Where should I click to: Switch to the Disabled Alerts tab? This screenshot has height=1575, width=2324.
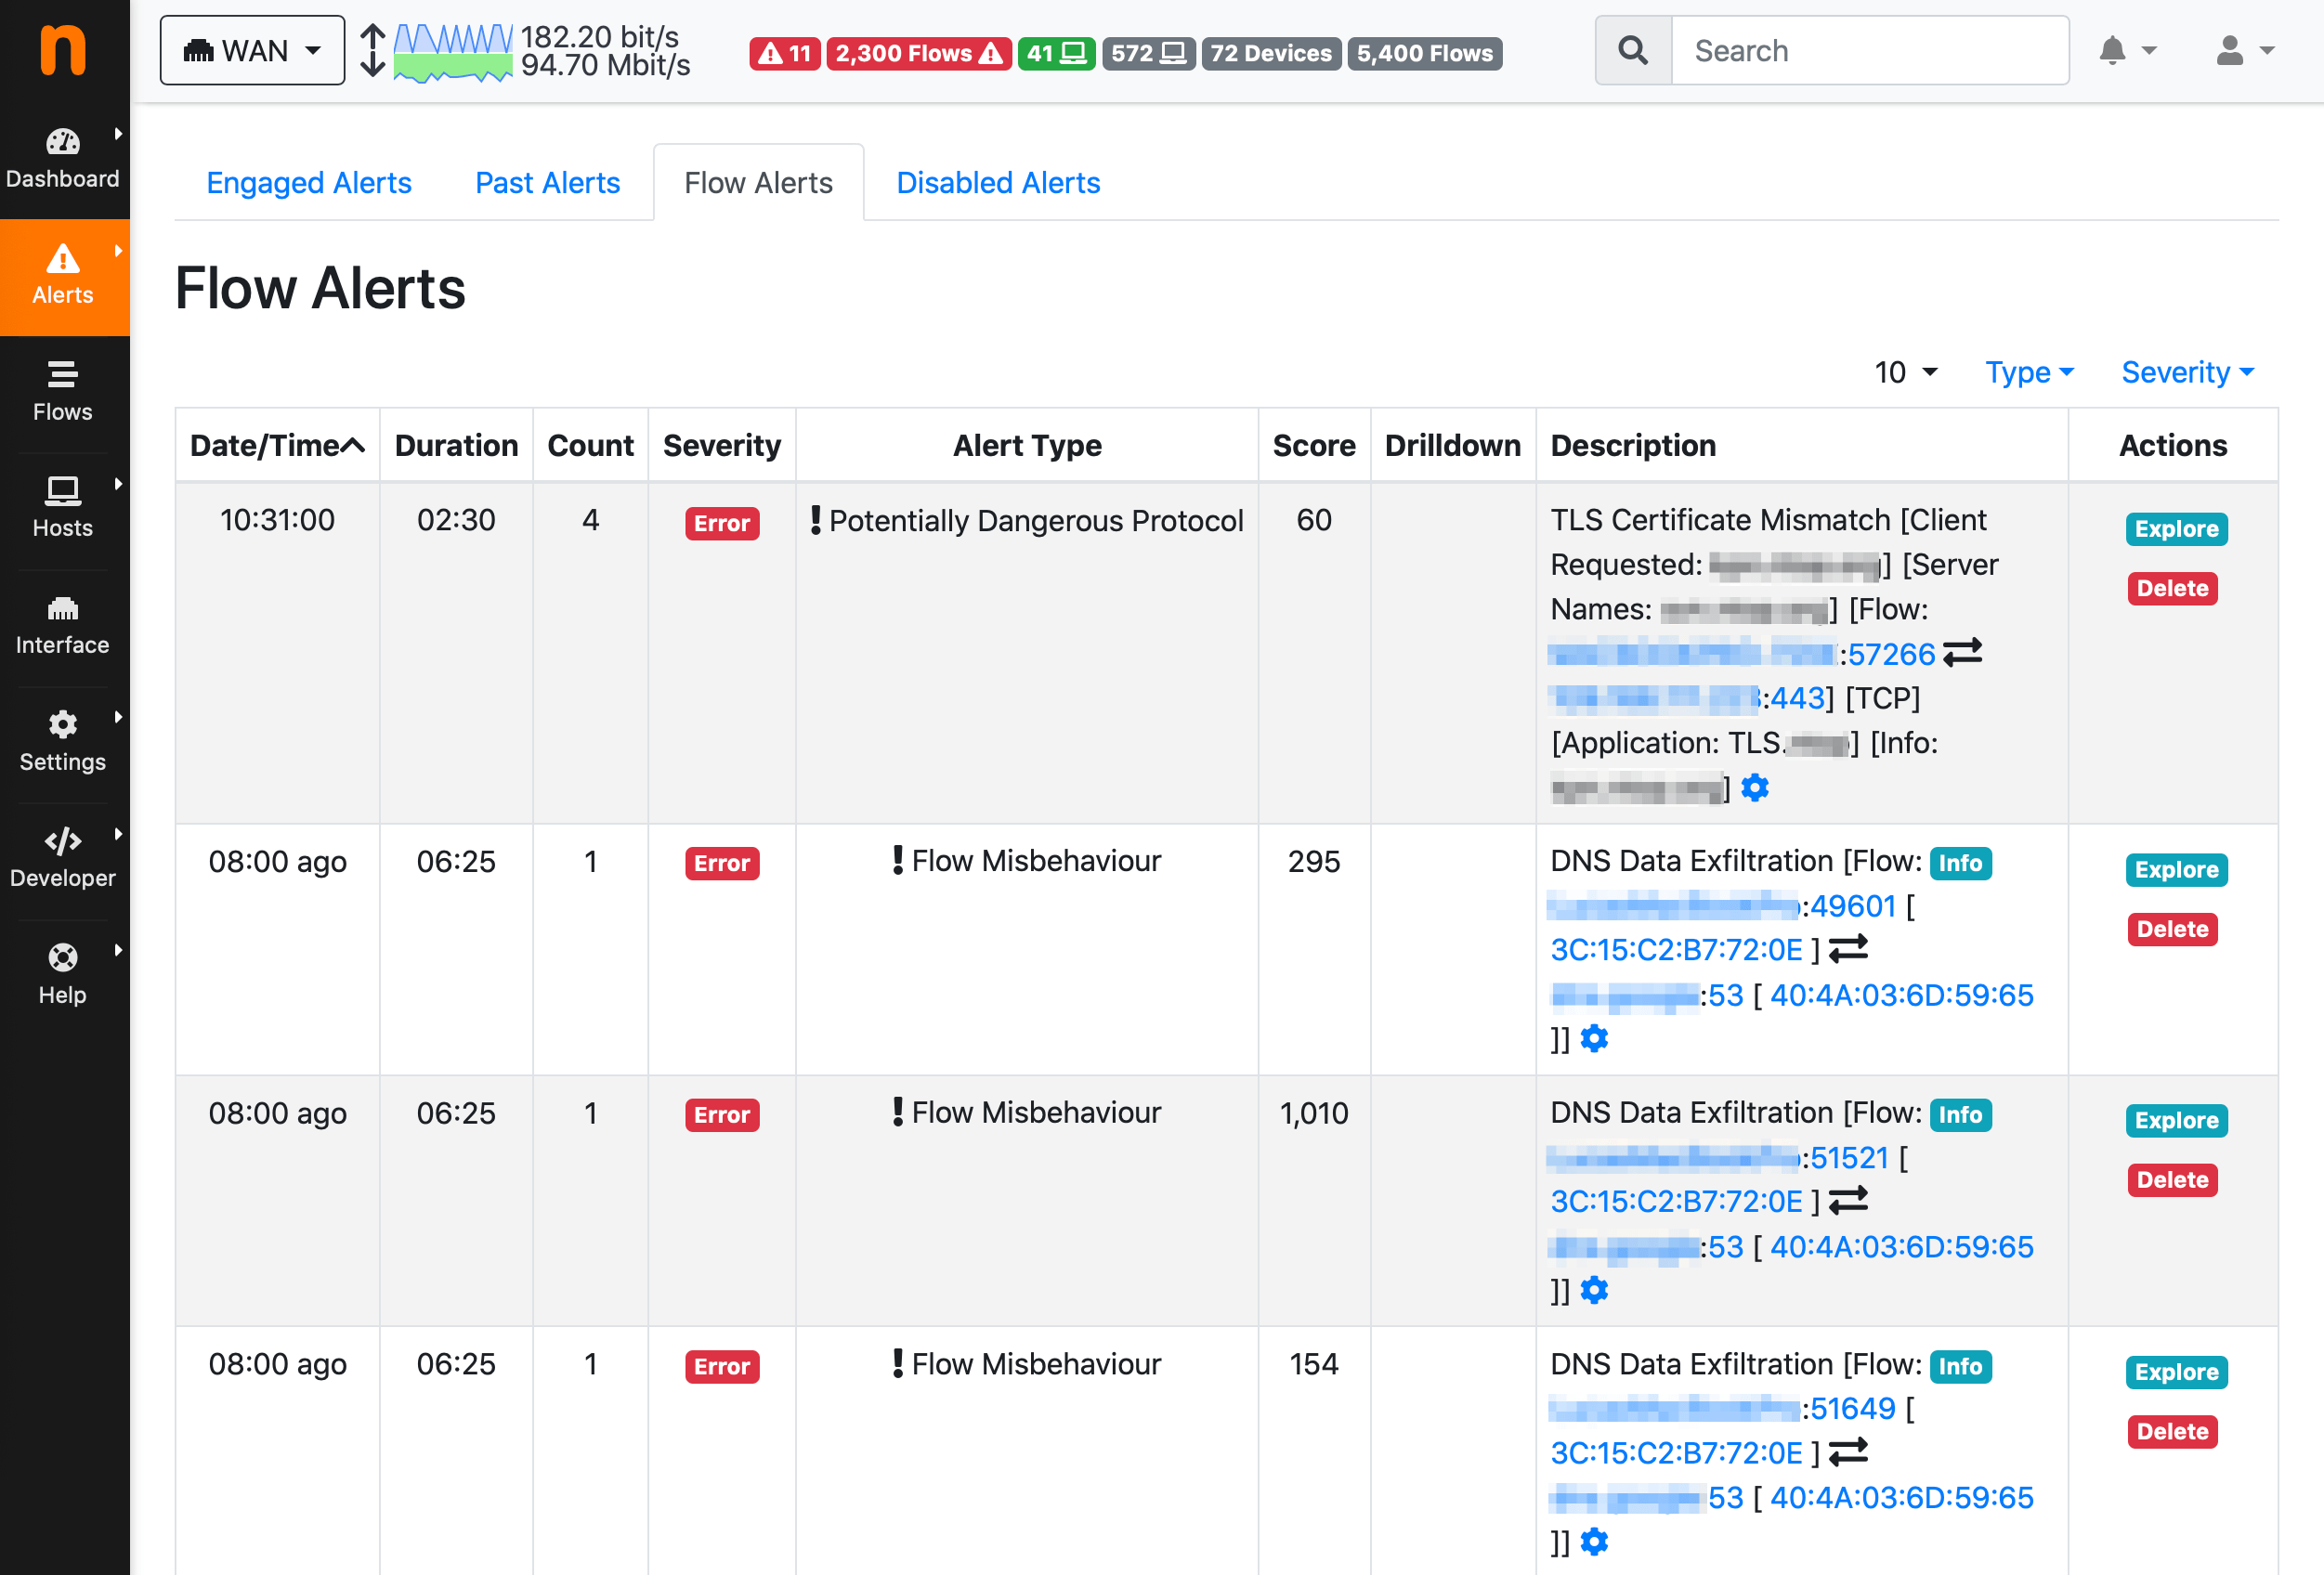(997, 183)
